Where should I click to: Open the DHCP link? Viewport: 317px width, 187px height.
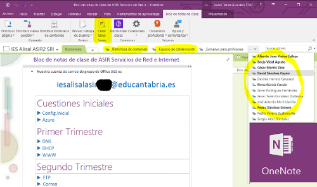coord(48,148)
